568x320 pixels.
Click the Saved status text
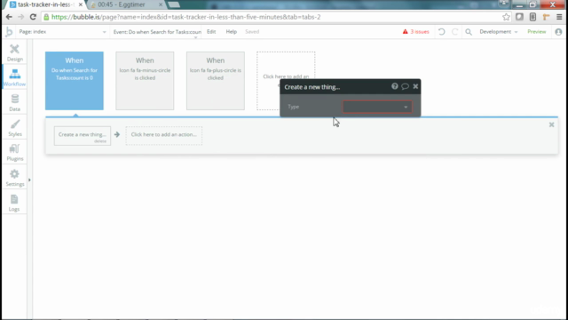(x=252, y=32)
